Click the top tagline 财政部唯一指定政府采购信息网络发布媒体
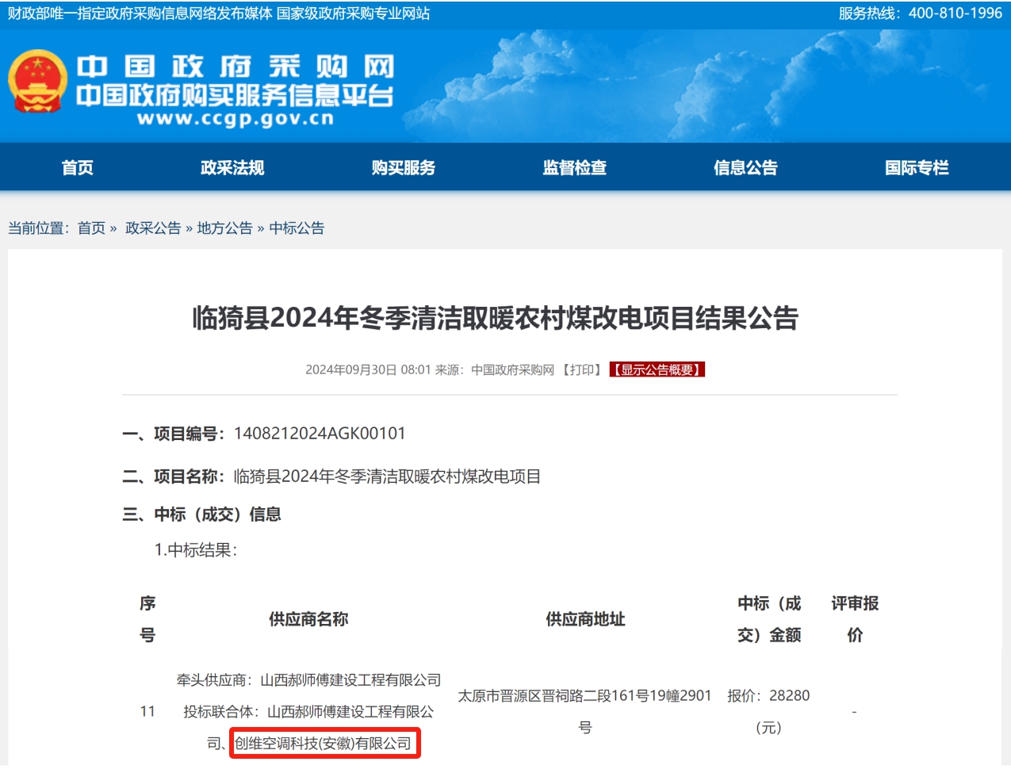This screenshot has width=1011, height=773. point(140,13)
